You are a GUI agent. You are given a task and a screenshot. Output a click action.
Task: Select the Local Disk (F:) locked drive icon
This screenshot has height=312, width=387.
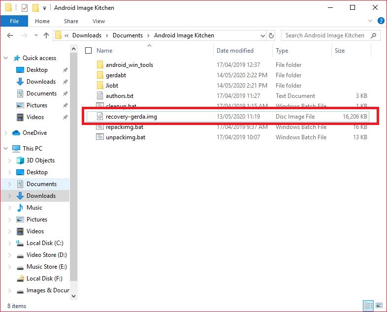20,279
